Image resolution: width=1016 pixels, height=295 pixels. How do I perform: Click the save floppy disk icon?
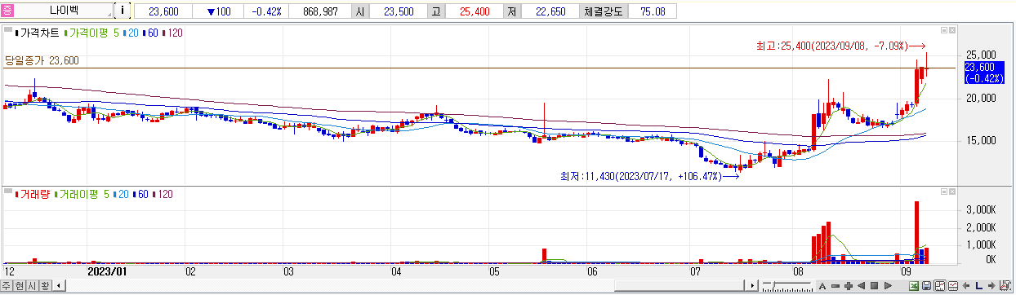tap(928, 286)
